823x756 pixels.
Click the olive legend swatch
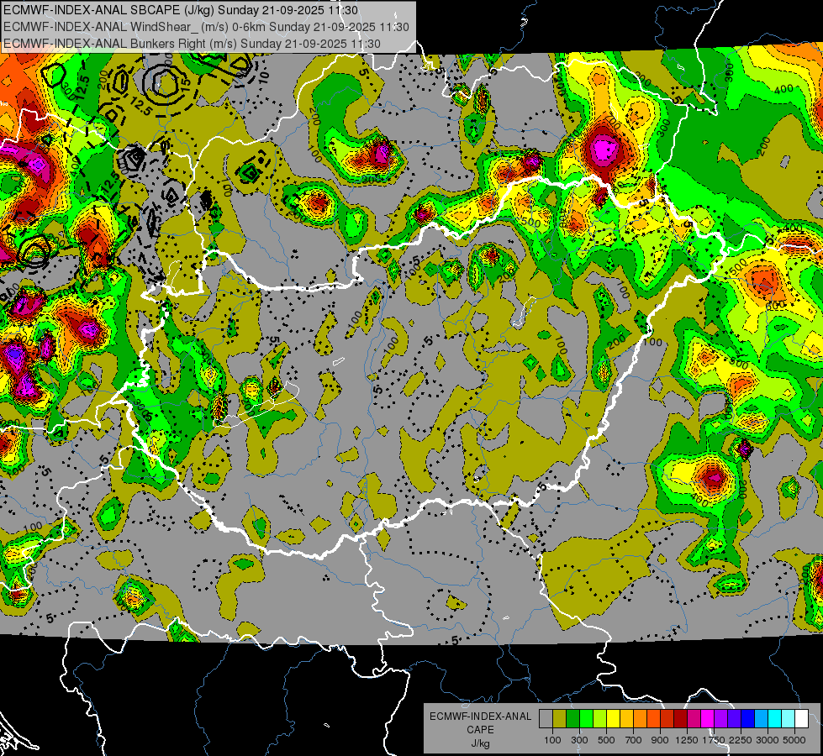pyautogui.click(x=559, y=719)
